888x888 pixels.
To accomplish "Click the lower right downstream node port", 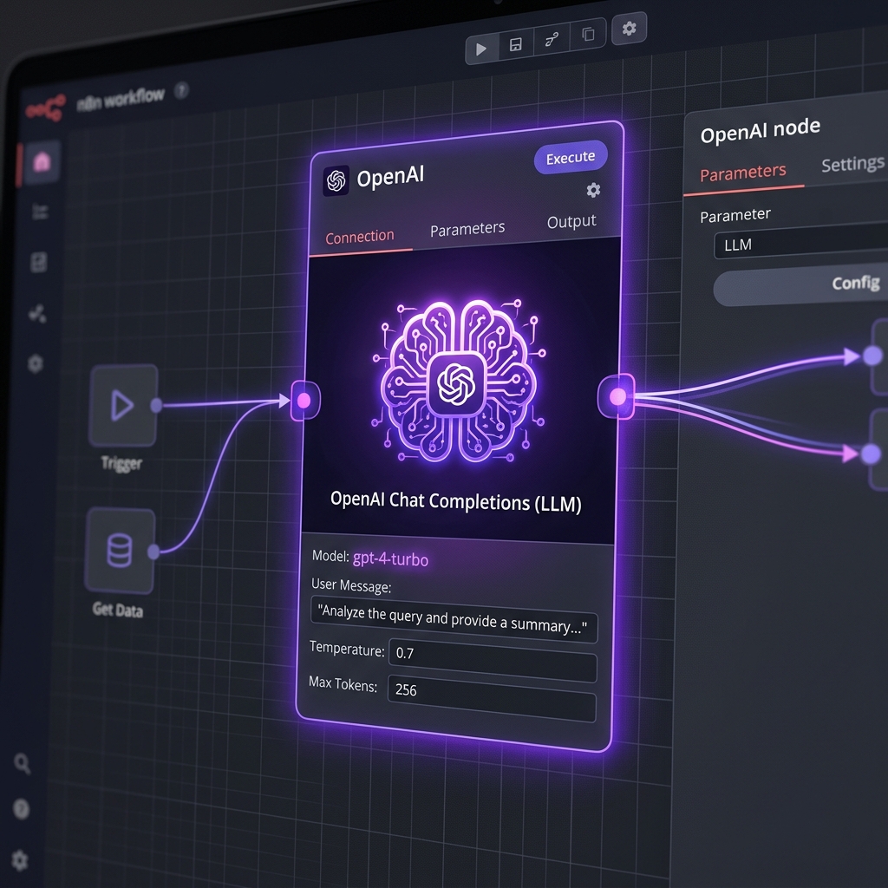I will 871,453.
